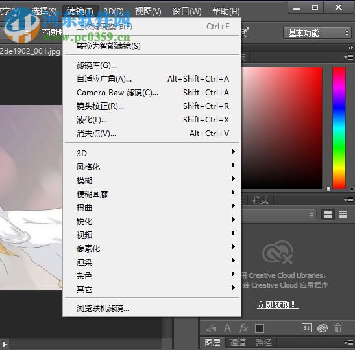Open the 液化(L)... filter
This screenshot has width=355, height=350.
click(152, 120)
